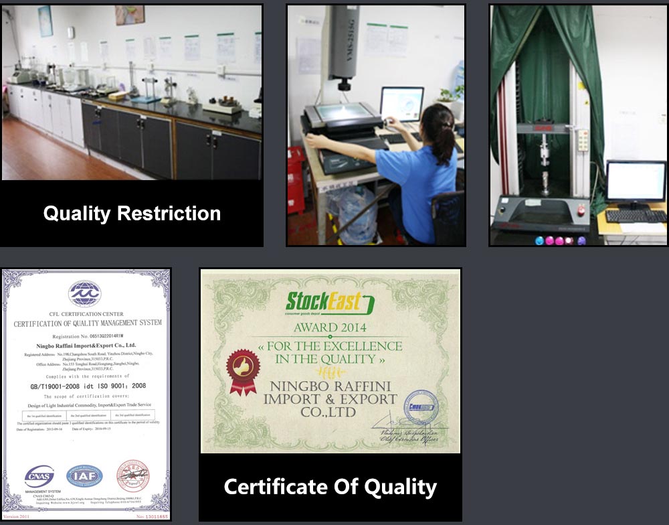Click the blue round seal on award
Image resolution: width=669 pixels, height=525 pixels.
419,407
